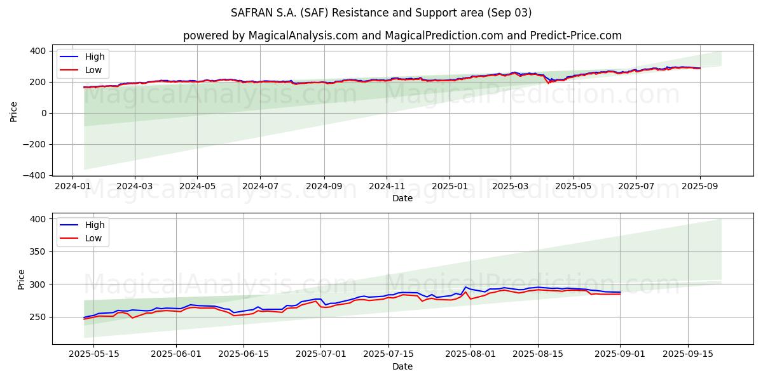Click the 2025-09-15 tick on bottom chart axis
Viewport: 763px width, 381px height.
pos(688,355)
